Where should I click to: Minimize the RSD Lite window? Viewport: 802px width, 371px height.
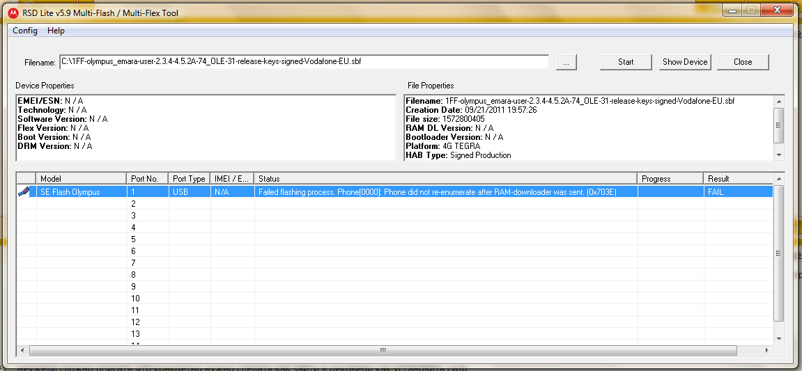point(732,10)
